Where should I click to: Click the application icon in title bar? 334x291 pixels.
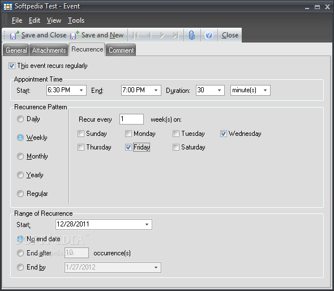point(8,7)
